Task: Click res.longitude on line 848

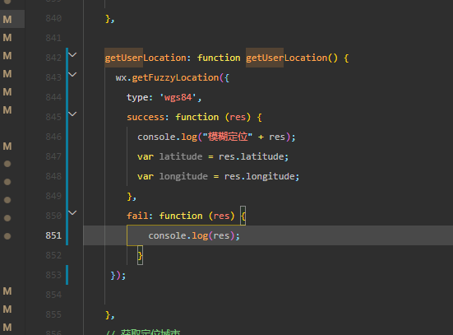Action: click(260, 176)
